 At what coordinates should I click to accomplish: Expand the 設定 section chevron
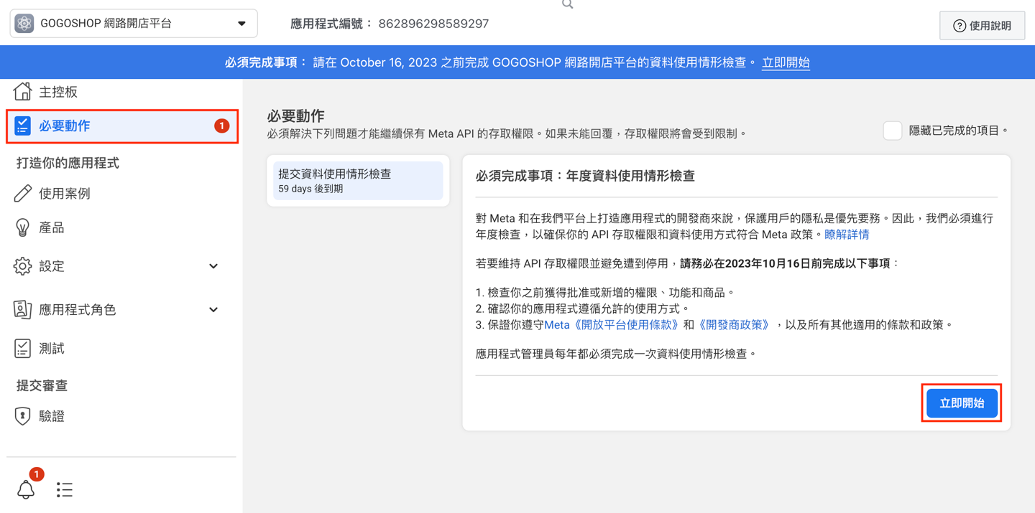pyautogui.click(x=213, y=266)
